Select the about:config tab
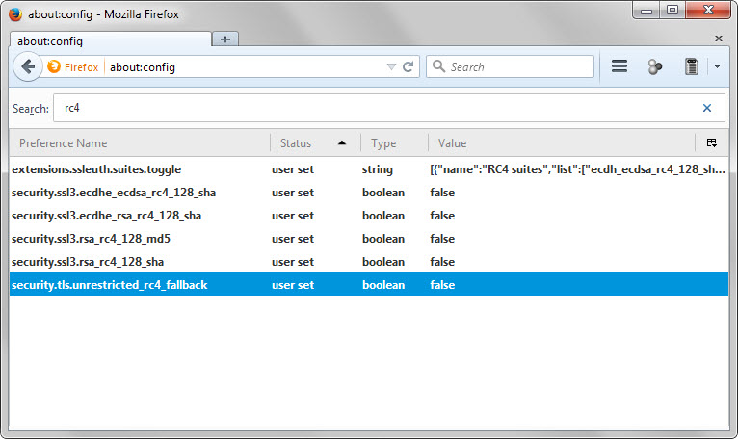Screen dimensions: 738x439 click(111, 39)
